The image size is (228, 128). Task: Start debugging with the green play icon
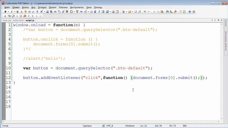point(5,16)
